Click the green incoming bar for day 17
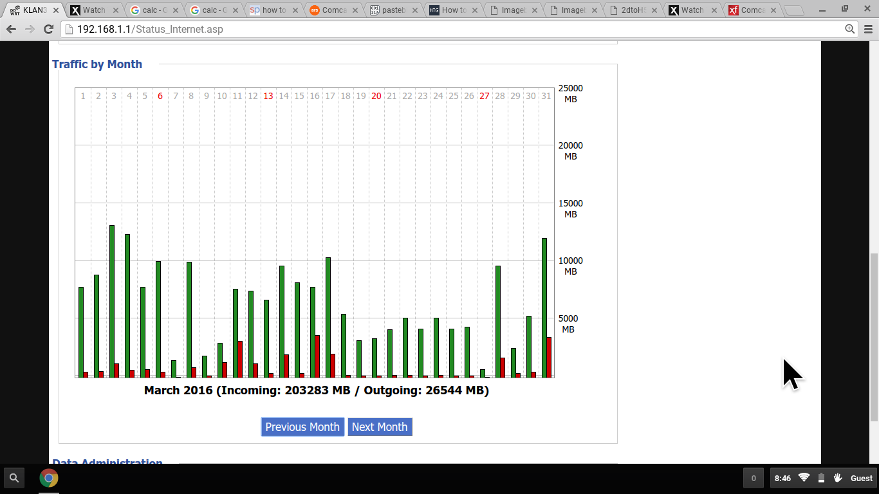879x494 pixels. (x=328, y=317)
